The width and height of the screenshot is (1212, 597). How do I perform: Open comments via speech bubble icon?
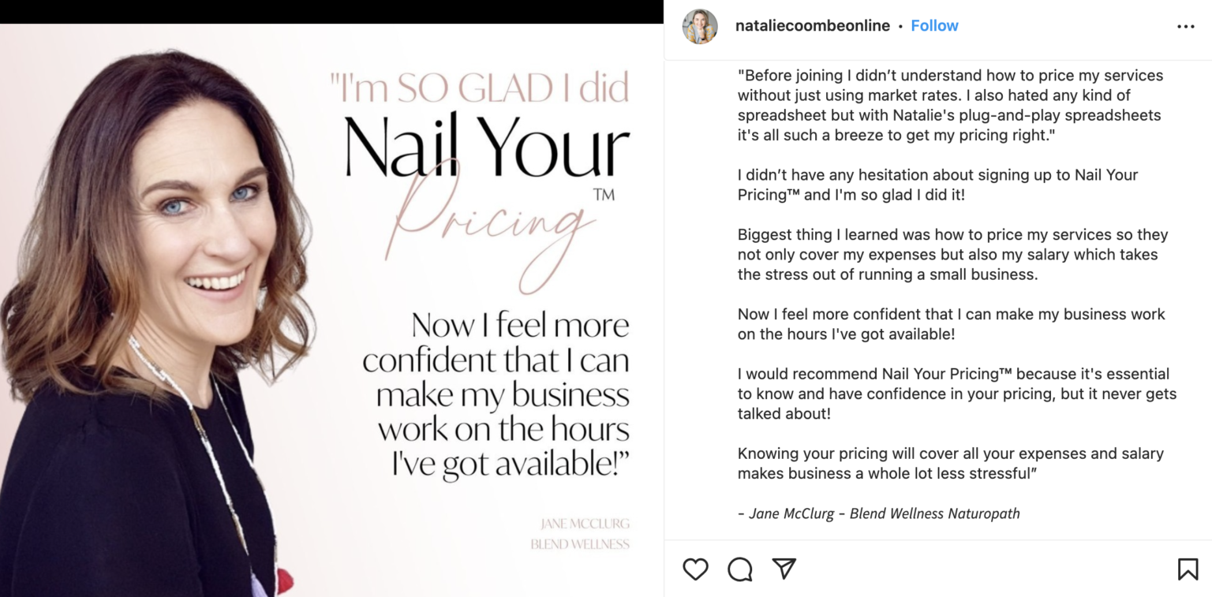[740, 569]
